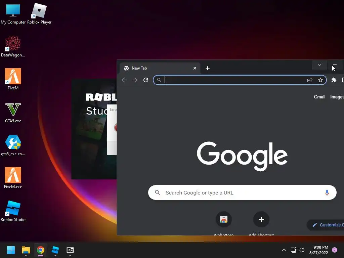
Task: Open File Explorer from taskbar
Action: coord(26,250)
